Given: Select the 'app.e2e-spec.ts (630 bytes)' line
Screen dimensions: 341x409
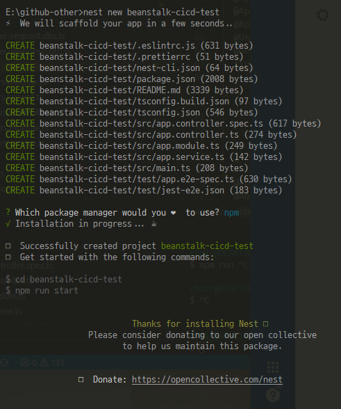Looking at the screenshot, I should [149, 179].
